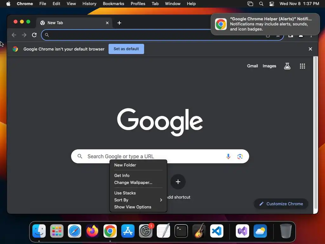
Task: Open the Images link
Action: coord(269,66)
